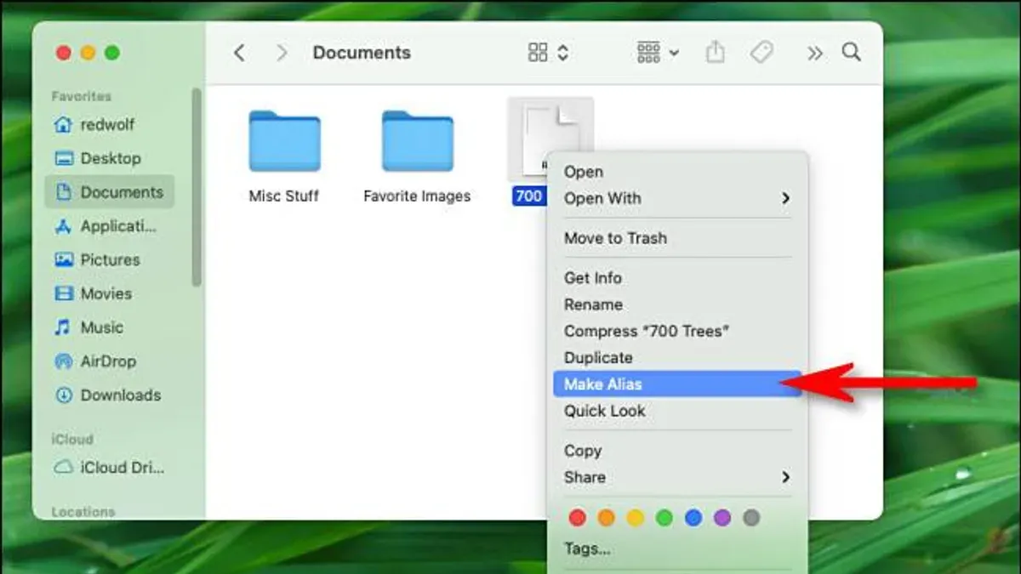The image size is (1021, 574).
Task: Open Downloads in the sidebar
Action: [x=109, y=395]
